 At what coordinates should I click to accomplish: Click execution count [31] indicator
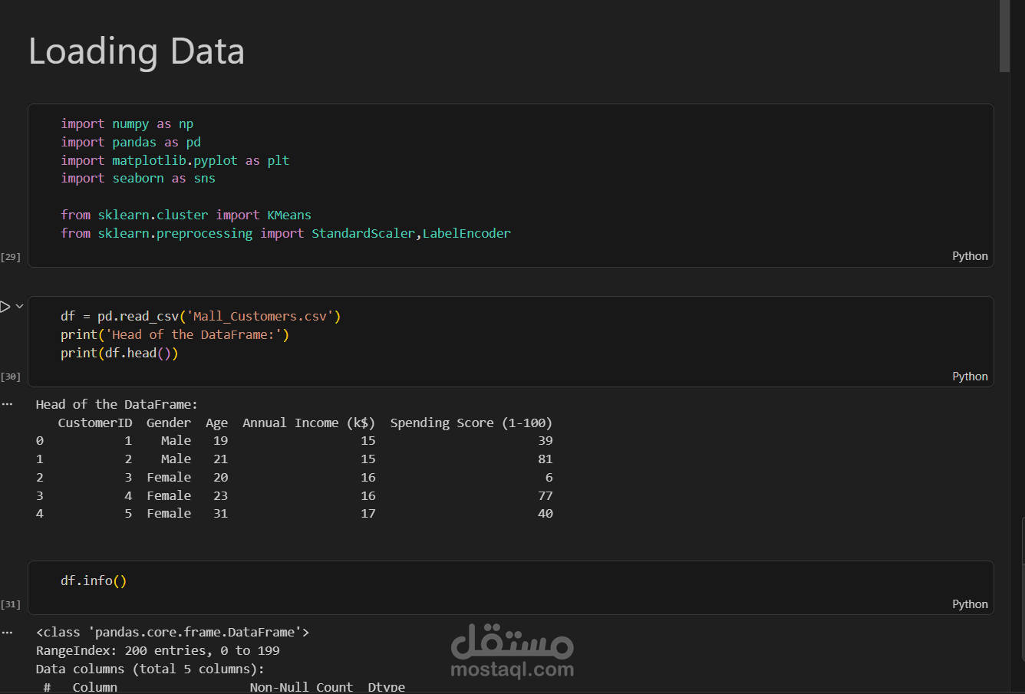(x=11, y=604)
